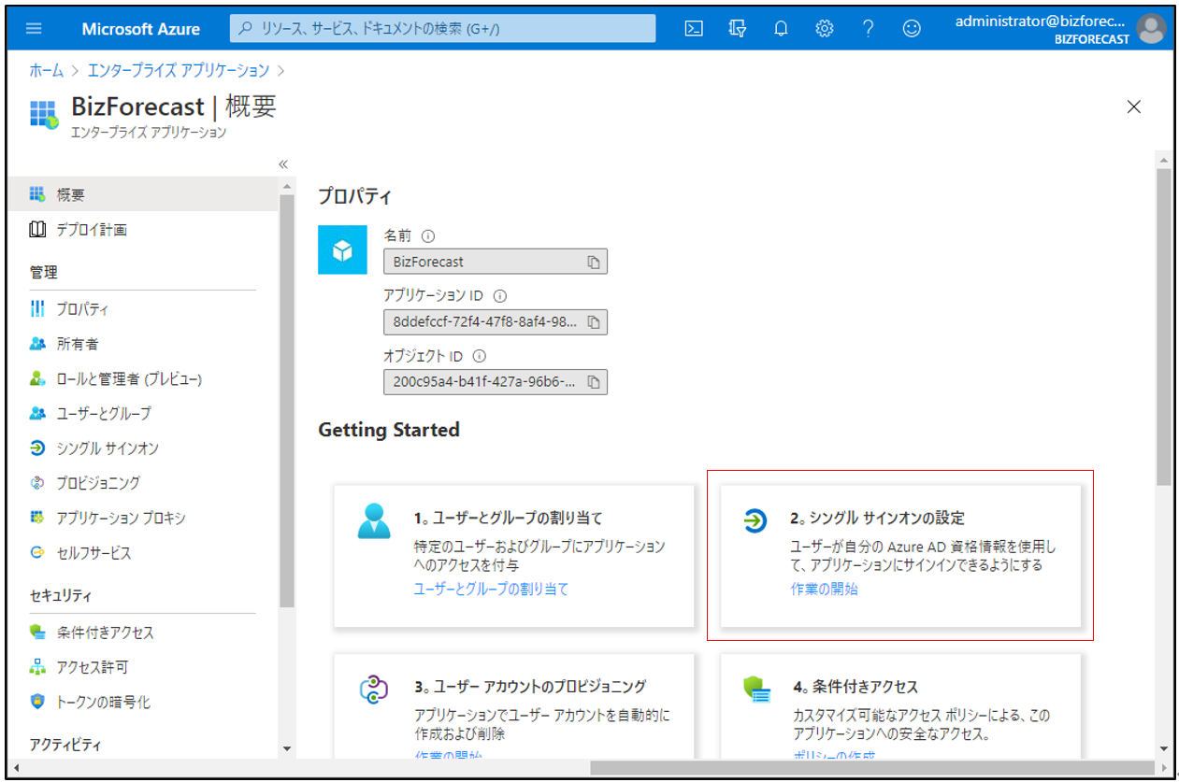Click the directory and subscription filter icon
1179x782 pixels.
(x=738, y=28)
